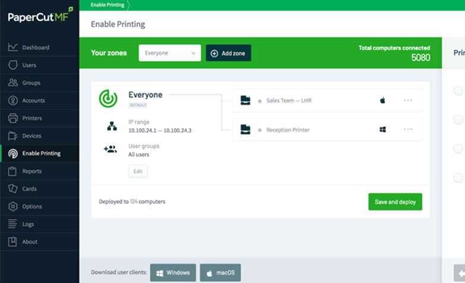Edit the Everyone zone settings
The height and width of the screenshot is (283, 465).
tap(138, 171)
